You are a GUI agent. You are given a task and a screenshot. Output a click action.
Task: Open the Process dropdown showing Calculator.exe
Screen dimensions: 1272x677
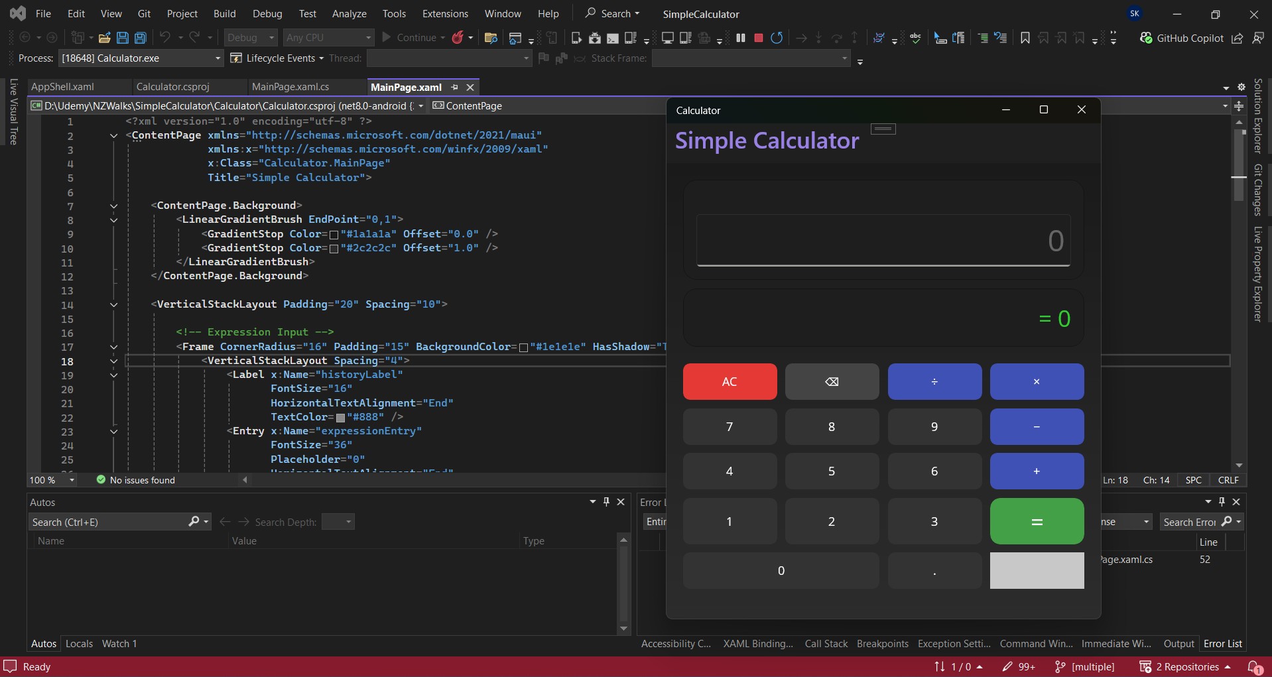(217, 58)
